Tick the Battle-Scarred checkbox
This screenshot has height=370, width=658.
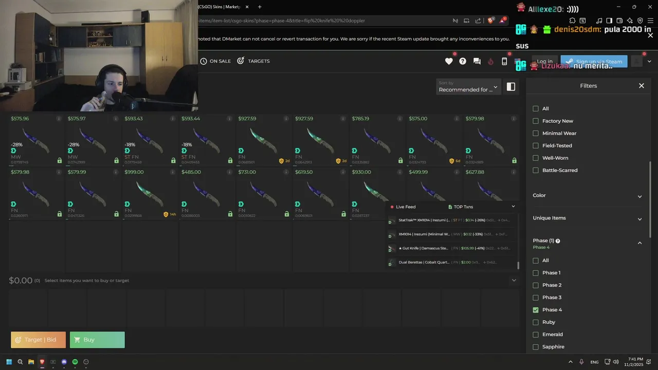536,170
